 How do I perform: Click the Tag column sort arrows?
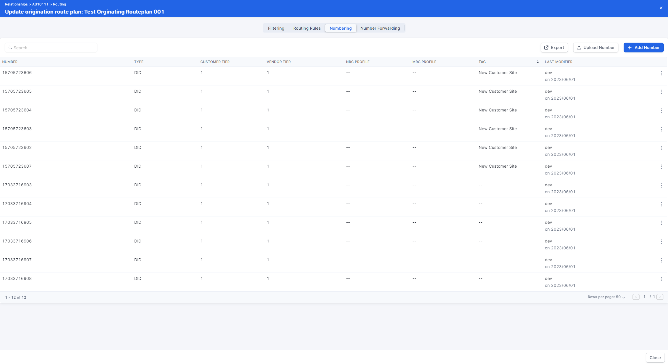pyautogui.click(x=537, y=62)
